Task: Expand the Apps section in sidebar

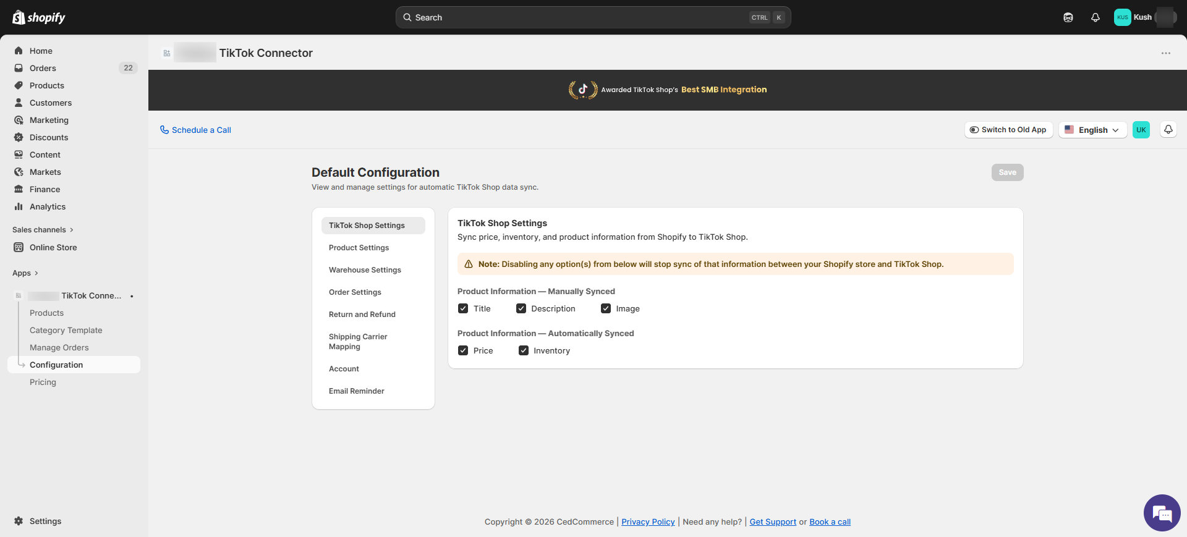Action: [x=25, y=273]
